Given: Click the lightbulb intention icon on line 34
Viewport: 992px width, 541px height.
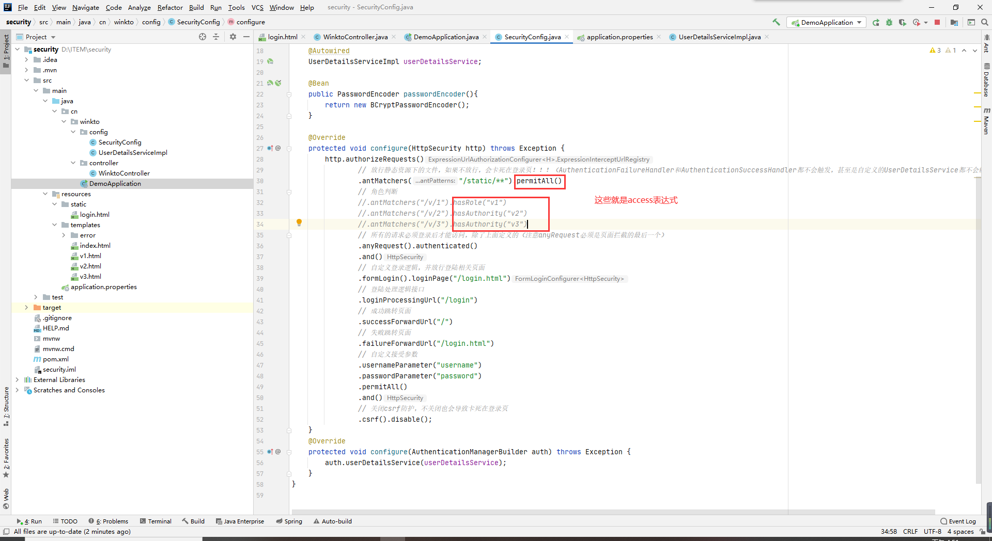Looking at the screenshot, I should [299, 222].
